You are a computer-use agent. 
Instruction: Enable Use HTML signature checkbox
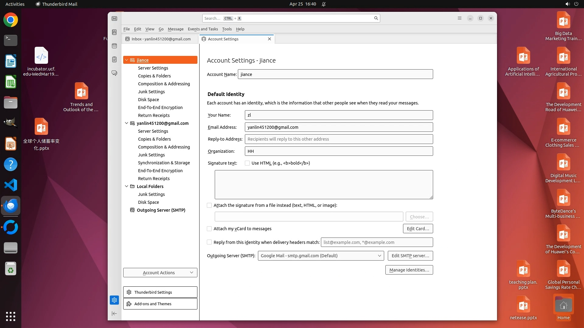(247, 163)
